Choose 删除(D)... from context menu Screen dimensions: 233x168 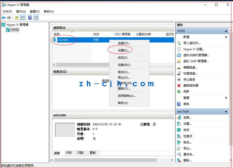129,88
